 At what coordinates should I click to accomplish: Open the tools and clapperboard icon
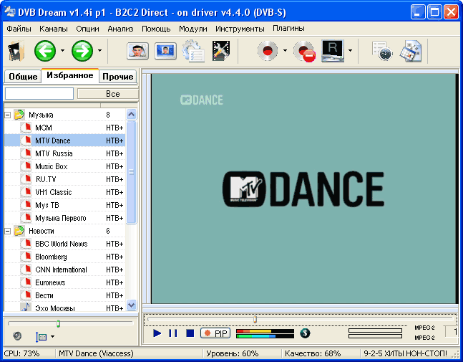(x=221, y=51)
